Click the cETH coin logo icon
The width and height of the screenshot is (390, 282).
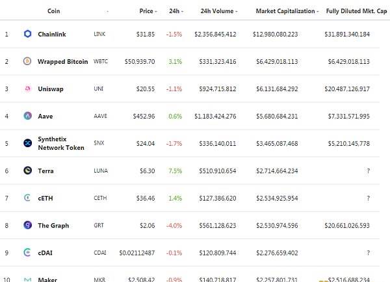pos(27,198)
